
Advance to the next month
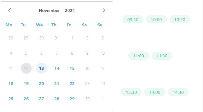tap(104, 11)
